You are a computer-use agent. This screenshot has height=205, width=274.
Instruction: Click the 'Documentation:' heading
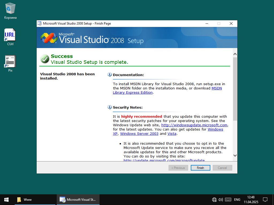128,75
